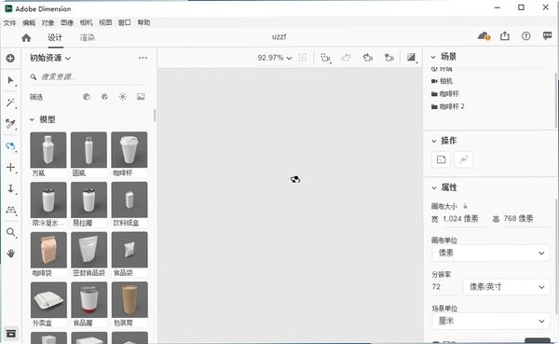Open the 对象 menu
The height and width of the screenshot is (344, 559).
pyautogui.click(x=48, y=22)
